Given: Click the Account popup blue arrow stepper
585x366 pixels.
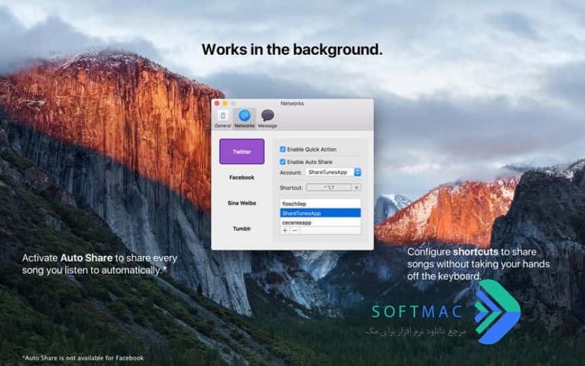Looking at the screenshot, I should [357, 172].
